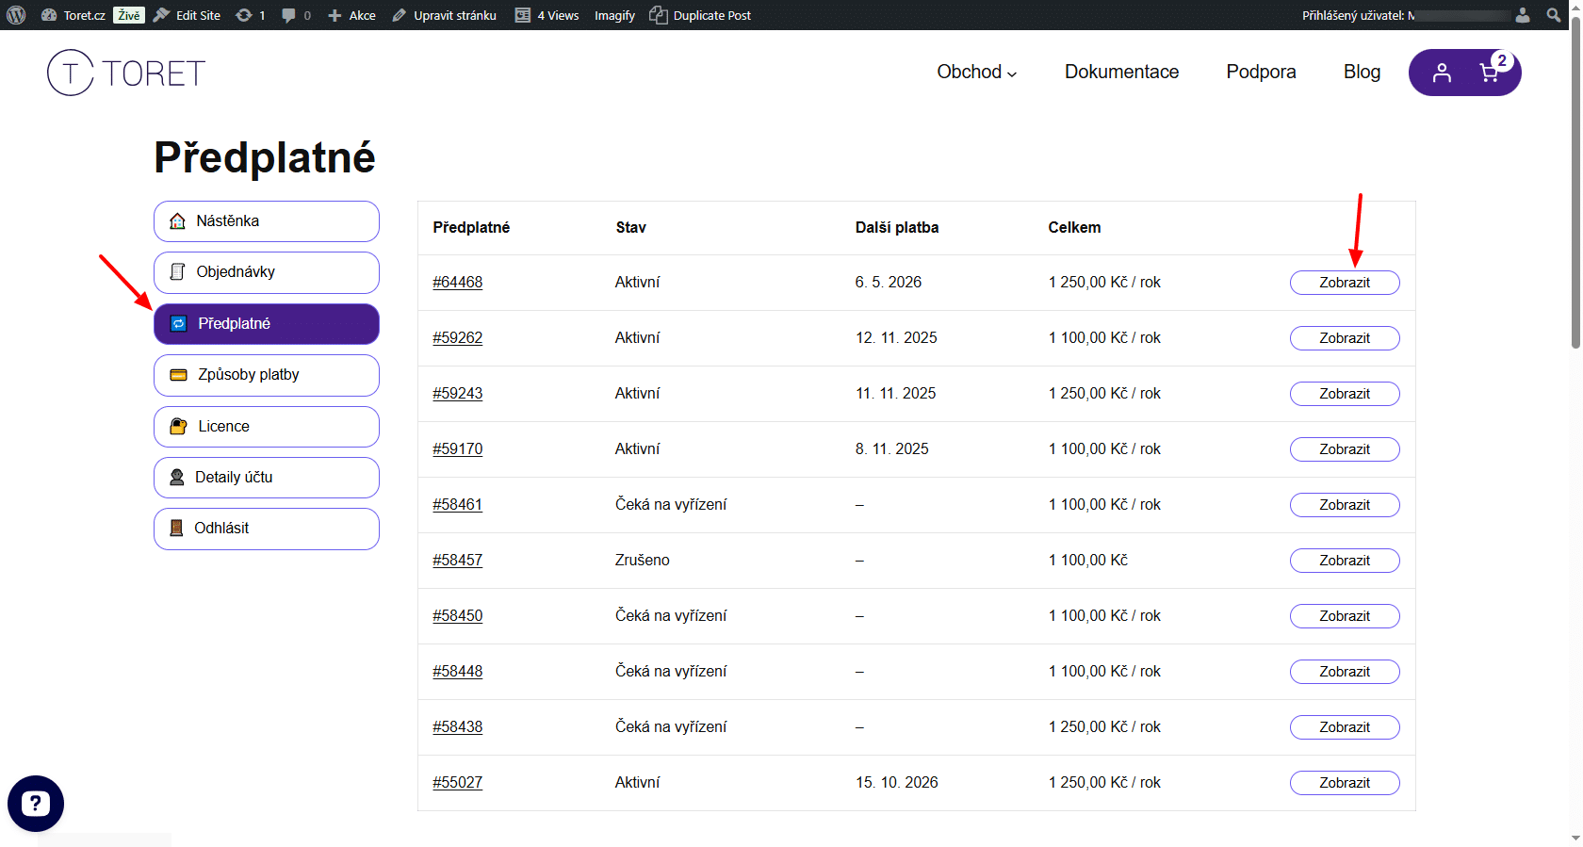Screen dimensions: 1583x847
Task: Open Způsoby platby sidebar item
Action: click(x=267, y=375)
